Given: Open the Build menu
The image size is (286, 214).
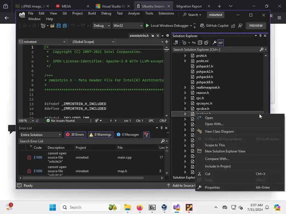Looking at the screenshot, I should 92,13.
